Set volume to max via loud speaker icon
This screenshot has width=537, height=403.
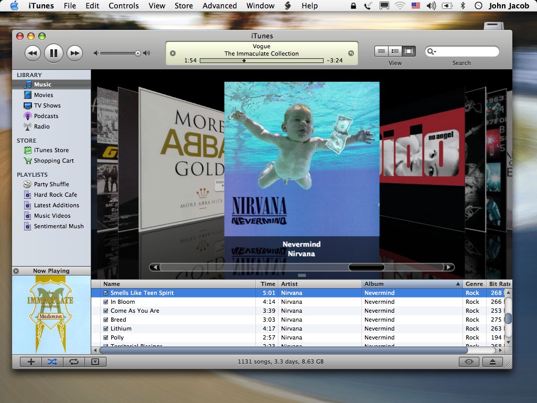tap(147, 53)
